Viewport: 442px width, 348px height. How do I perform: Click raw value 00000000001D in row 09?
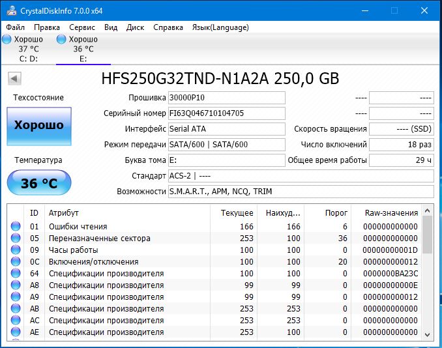coord(390,250)
